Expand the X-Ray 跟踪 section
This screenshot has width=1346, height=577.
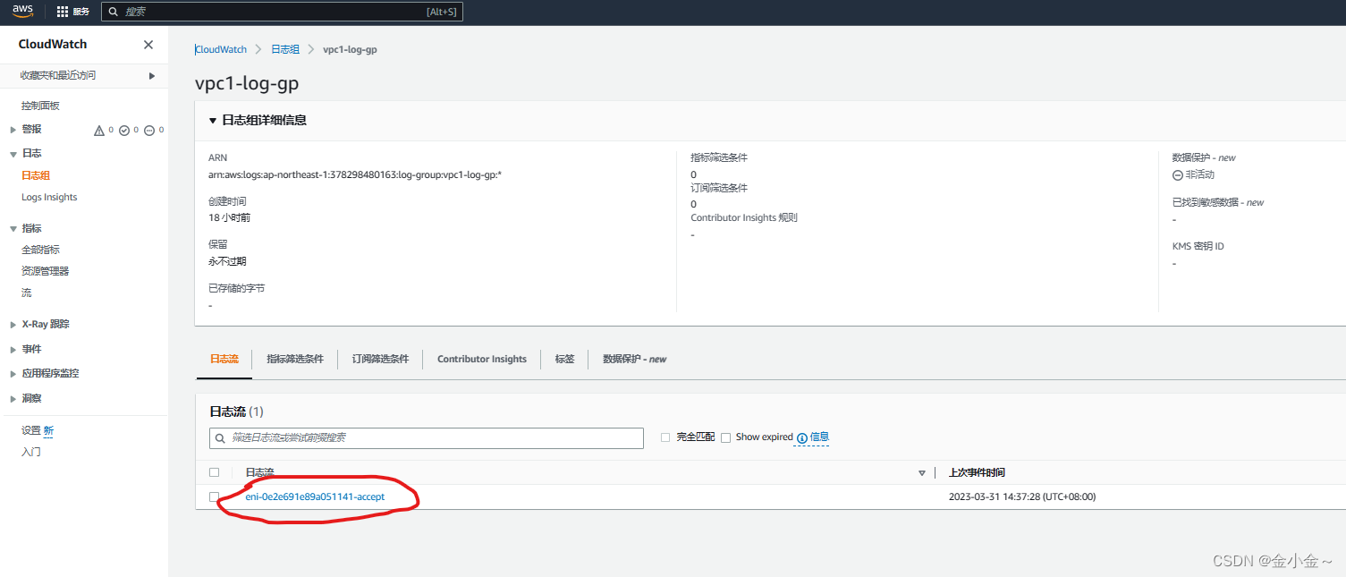tap(13, 325)
